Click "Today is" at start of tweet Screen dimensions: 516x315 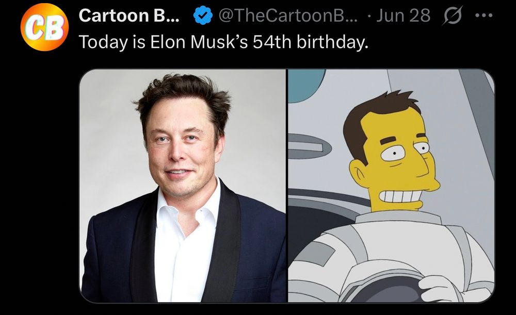[x=112, y=42]
